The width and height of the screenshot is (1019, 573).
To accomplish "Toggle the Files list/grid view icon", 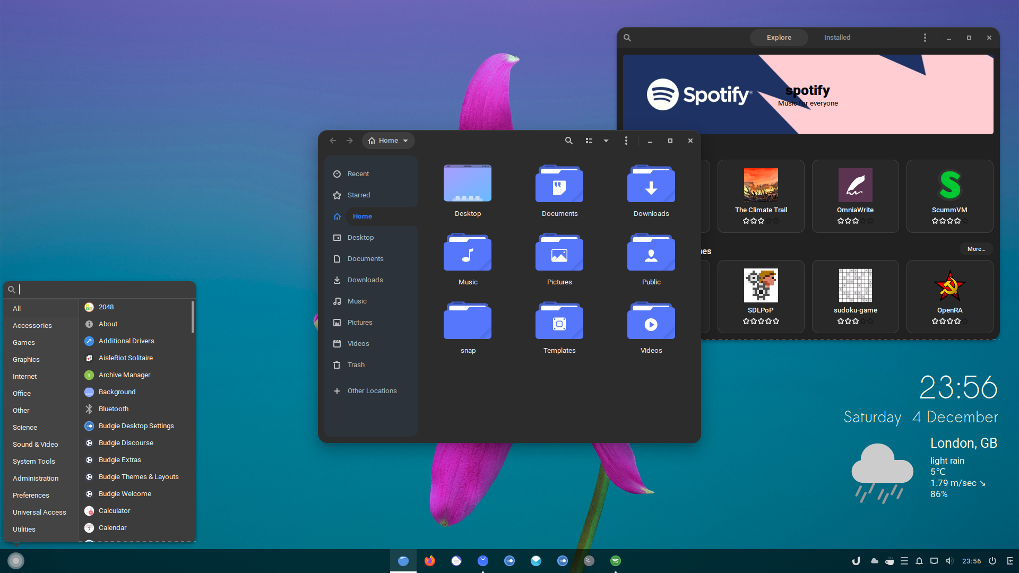I will pos(589,141).
